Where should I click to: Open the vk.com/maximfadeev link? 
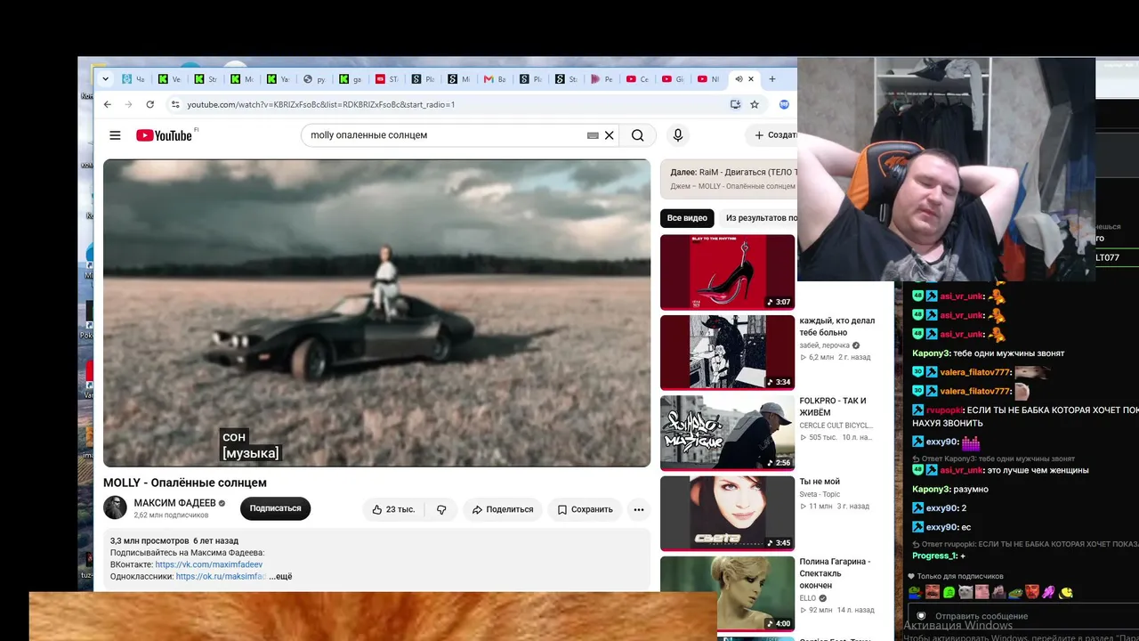coord(209,564)
